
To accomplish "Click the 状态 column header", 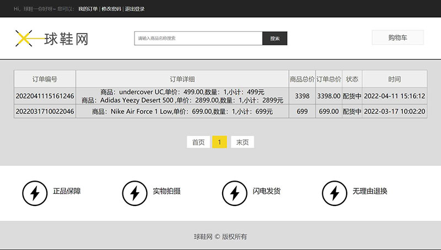I will (x=352, y=79).
